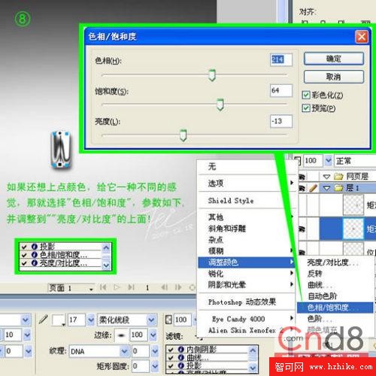Image resolution: width=376 pixels, height=376 pixels.
Task: Click the first frame playback button
Action: (103, 287)
